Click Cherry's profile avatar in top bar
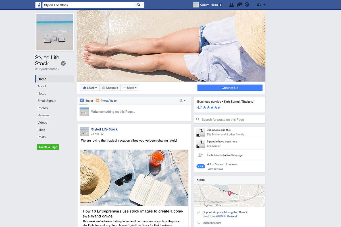Viewport: 341px width, 227px height. point(196,5)
